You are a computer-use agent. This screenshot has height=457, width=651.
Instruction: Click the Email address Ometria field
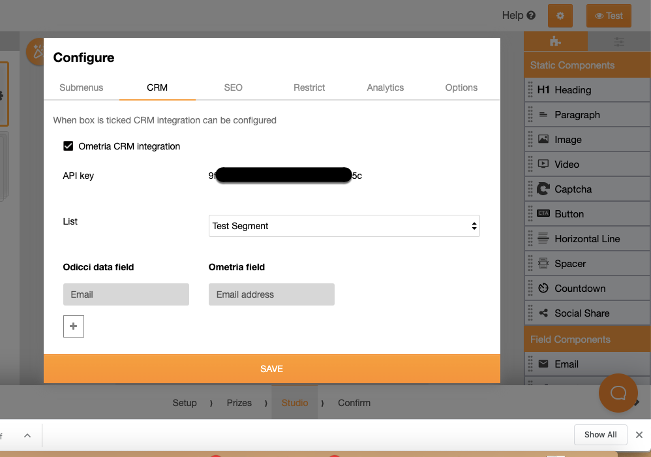271,294
